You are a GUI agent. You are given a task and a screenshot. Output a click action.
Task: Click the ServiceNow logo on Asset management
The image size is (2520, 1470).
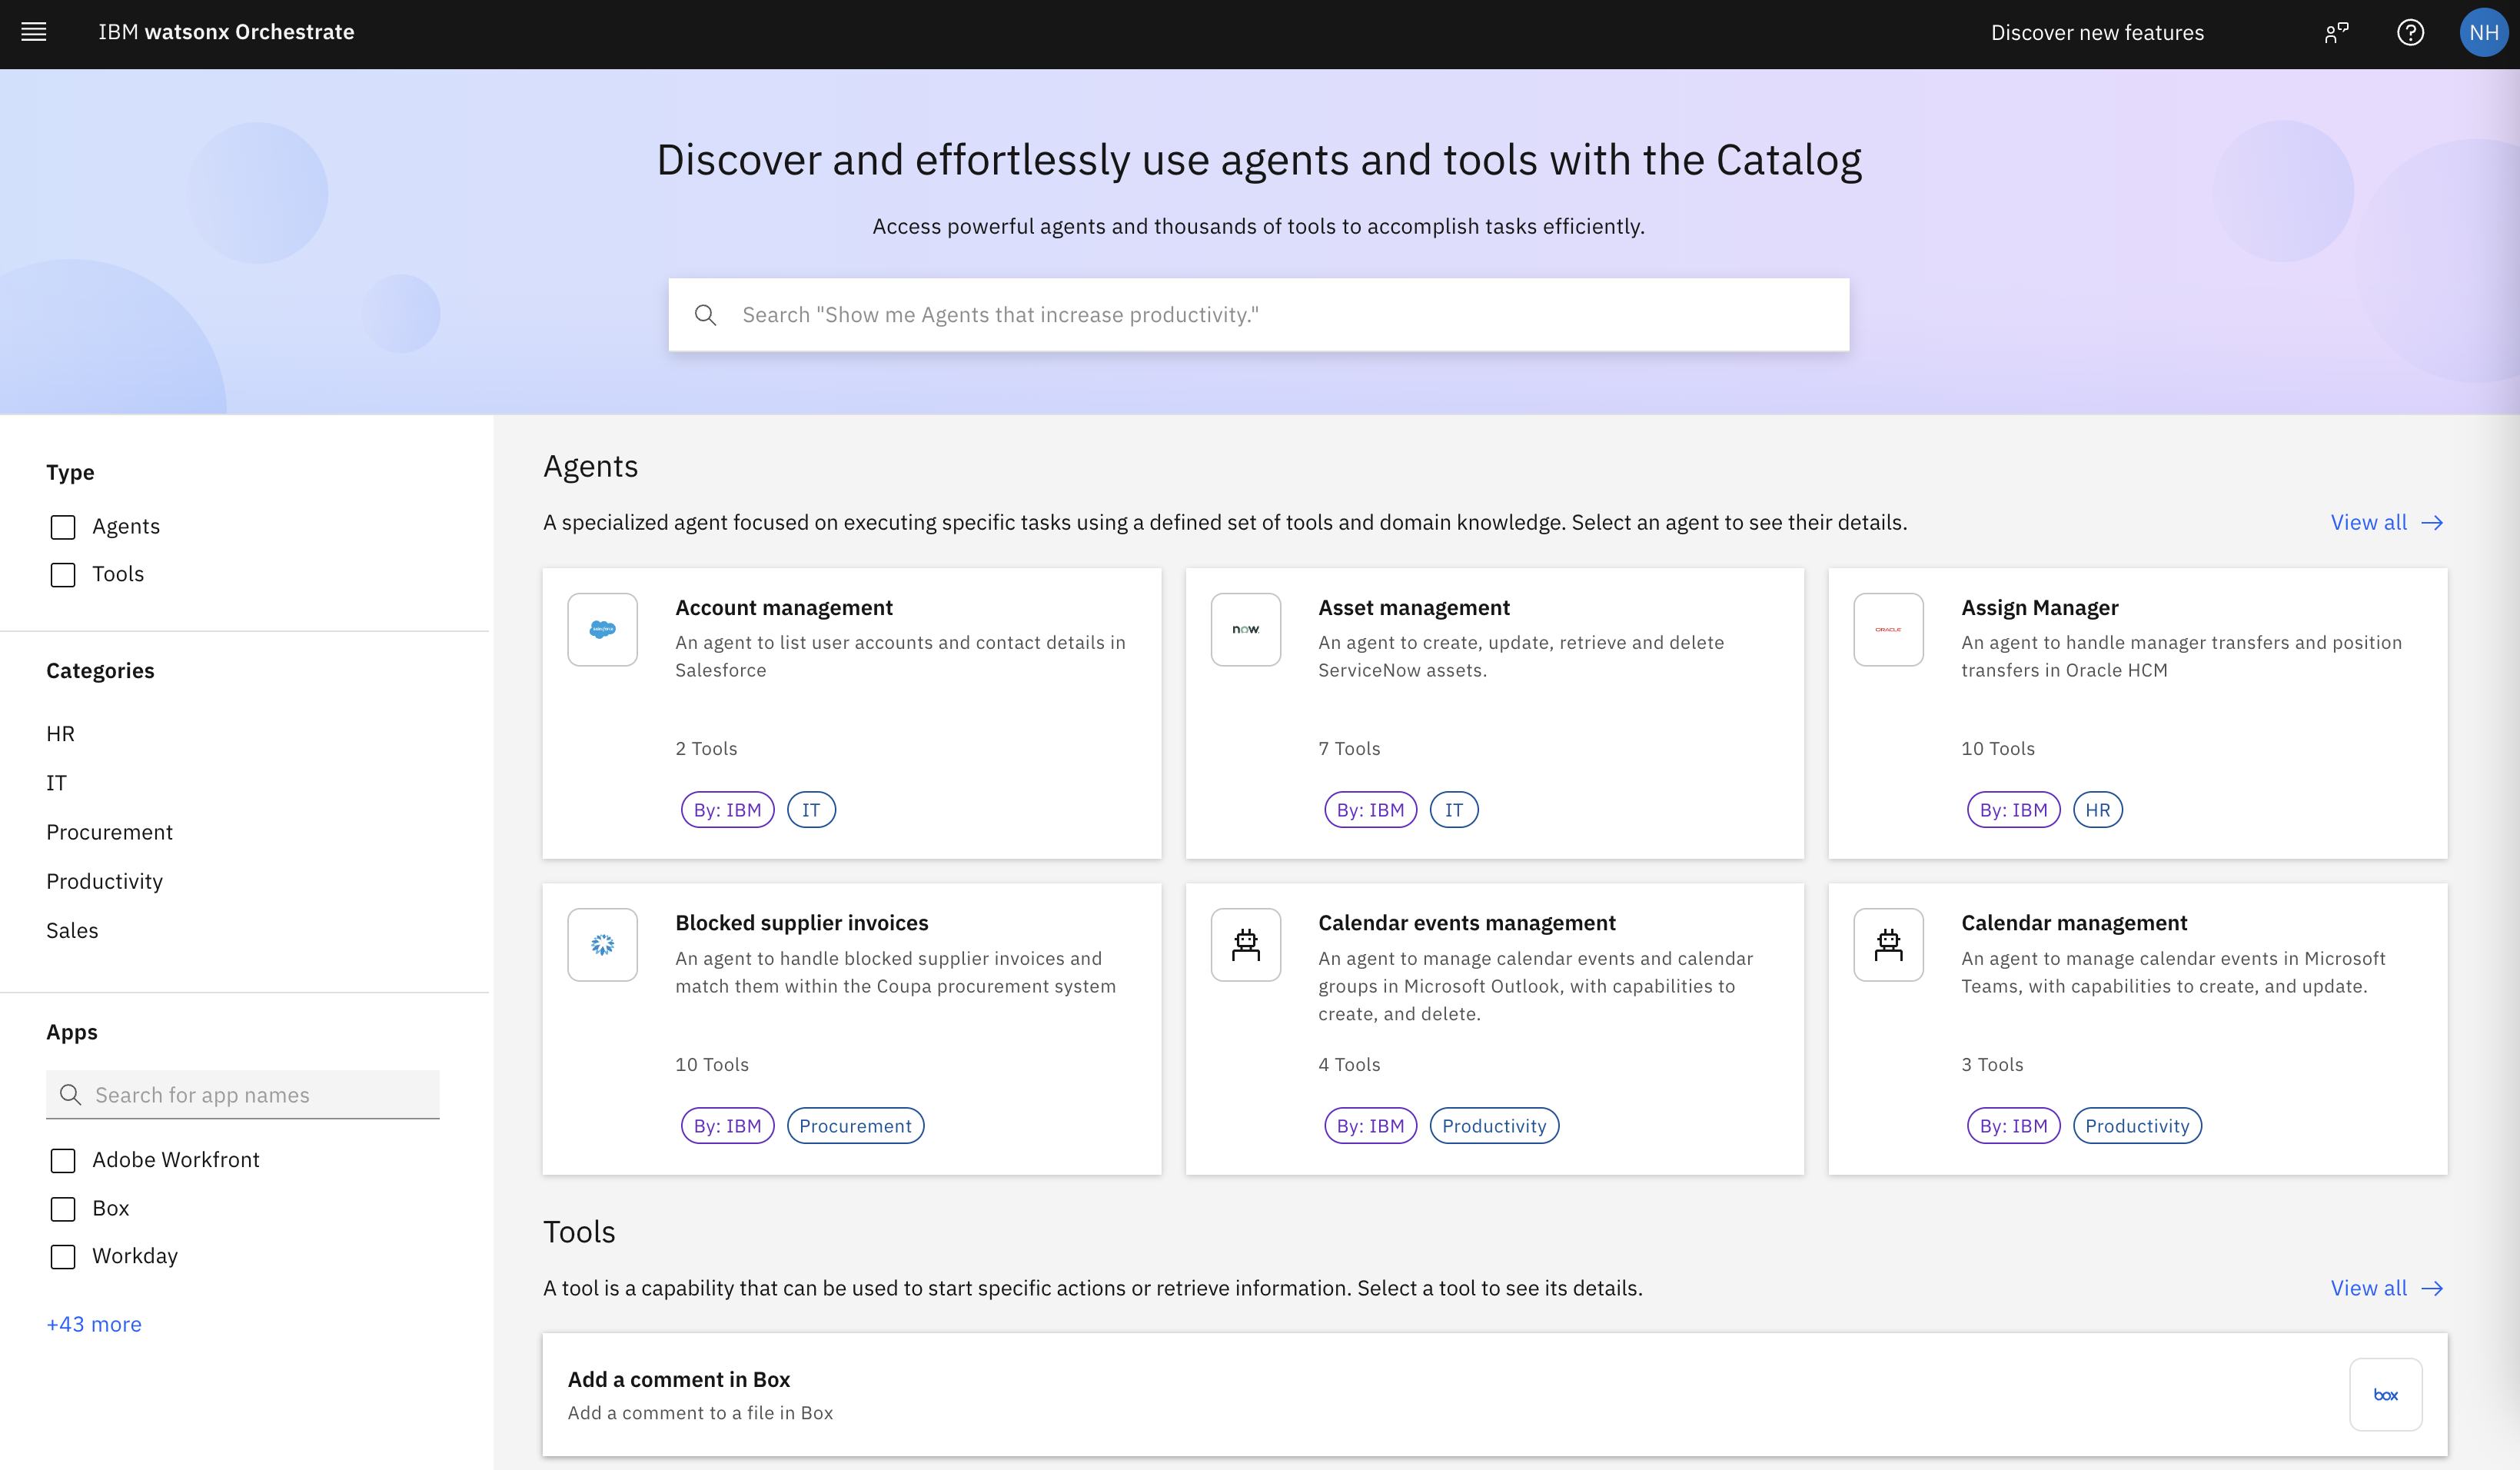coord(1245,629)
